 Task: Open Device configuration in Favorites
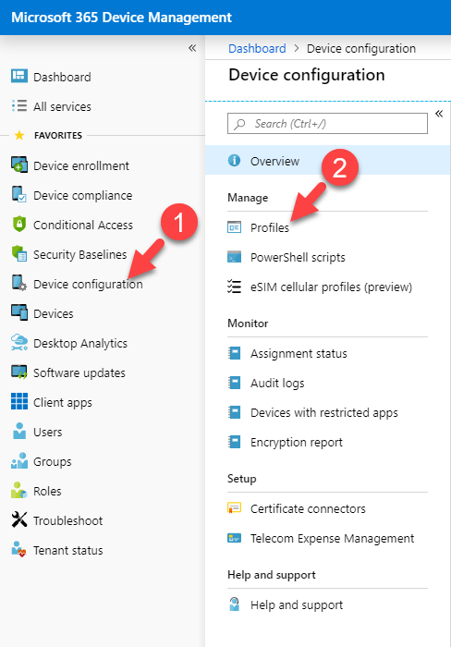coord(88,284)
